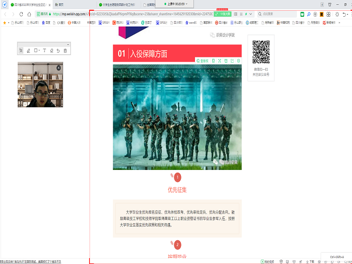Screen dimensions: 352x264
Task: Click the WeChat QR code image
Action: coord(261,52)
